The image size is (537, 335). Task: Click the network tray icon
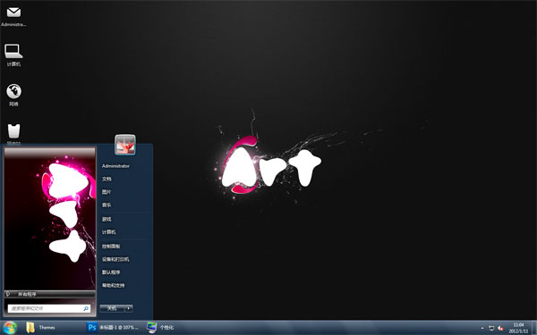(x=491, y=328)
